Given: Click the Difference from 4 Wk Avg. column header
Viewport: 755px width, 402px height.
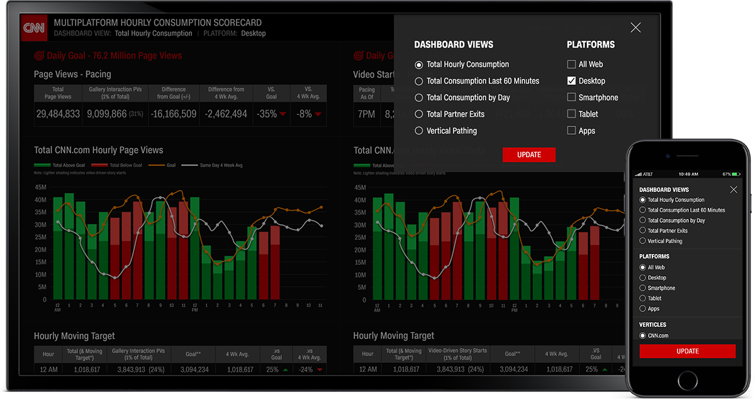Looking at the screenshot, I should pos(226,93).
